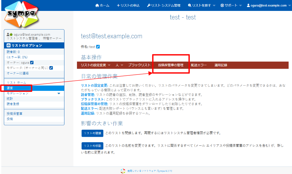Screen dimensions: 292x174
Task: Click the small Sympa icon in footer
Action: point(123,171)
